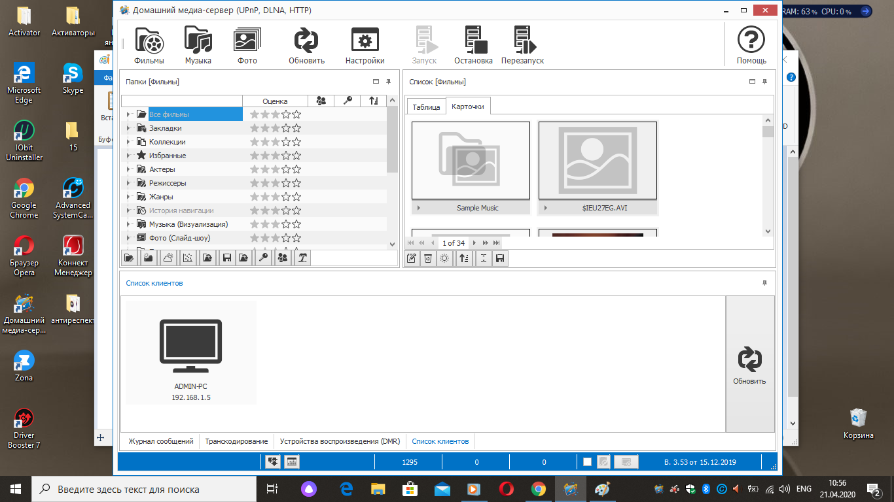894x502 pixels.
Task: Switch to the Таблица tab
Action: [426, 107]
